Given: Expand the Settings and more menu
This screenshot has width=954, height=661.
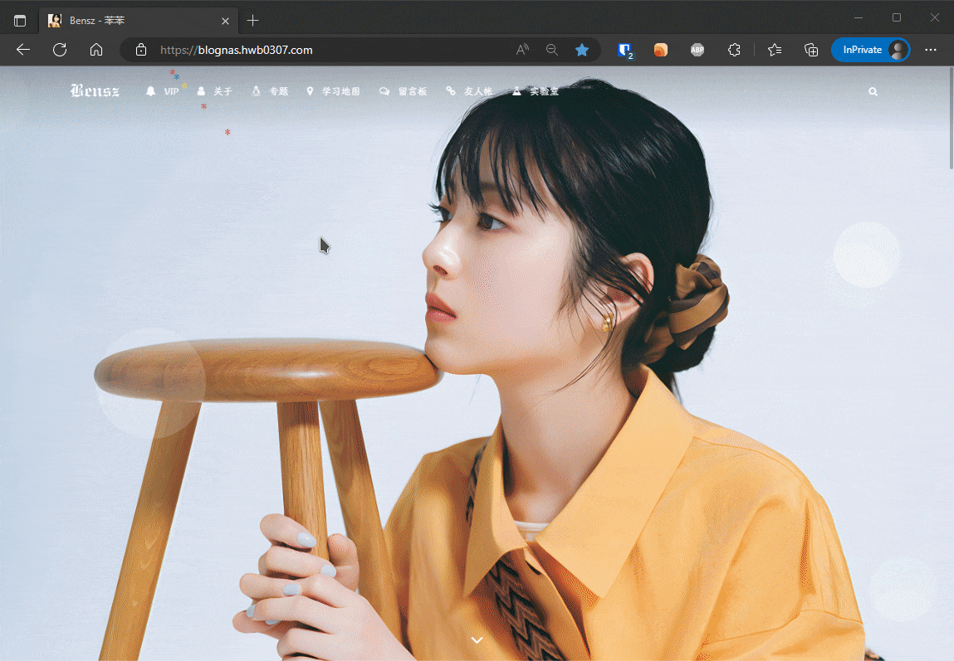Looking at the screenshot, I should point(931,50).
